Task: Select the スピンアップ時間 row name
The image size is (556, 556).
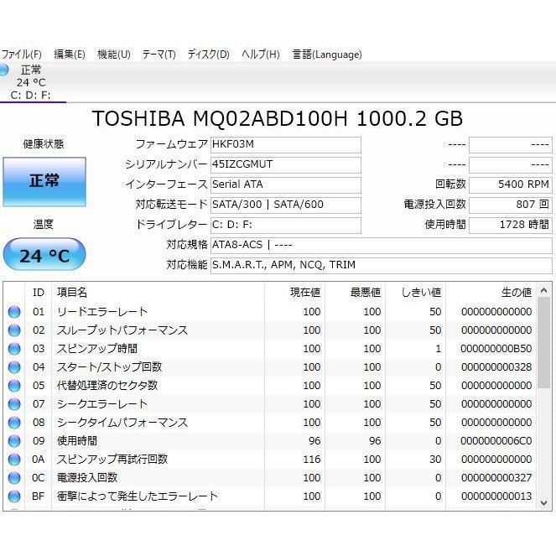Action: pos(96,349)
